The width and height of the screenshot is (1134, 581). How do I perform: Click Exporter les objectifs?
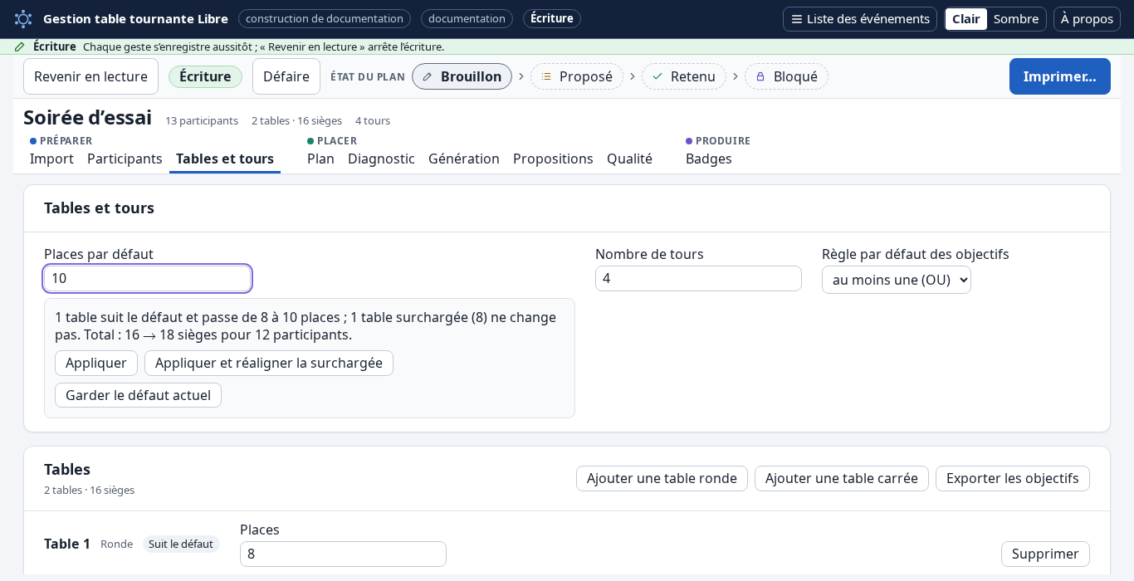tap(1013, 478)
